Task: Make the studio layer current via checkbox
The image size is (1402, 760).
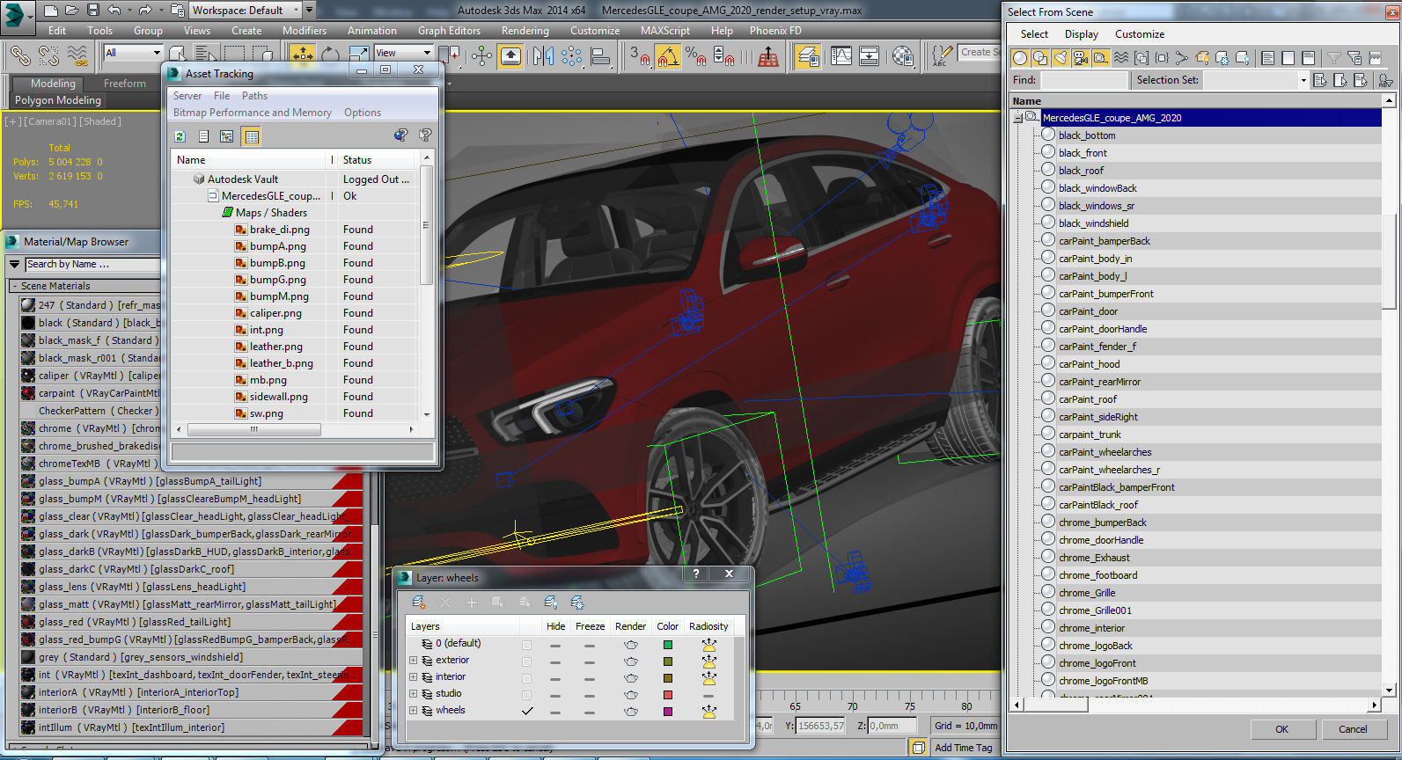Action: tap(526, 695)
